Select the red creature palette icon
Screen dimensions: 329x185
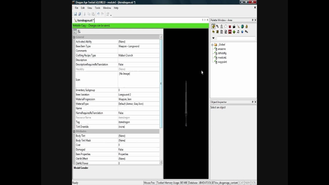(x=230, y=26)
